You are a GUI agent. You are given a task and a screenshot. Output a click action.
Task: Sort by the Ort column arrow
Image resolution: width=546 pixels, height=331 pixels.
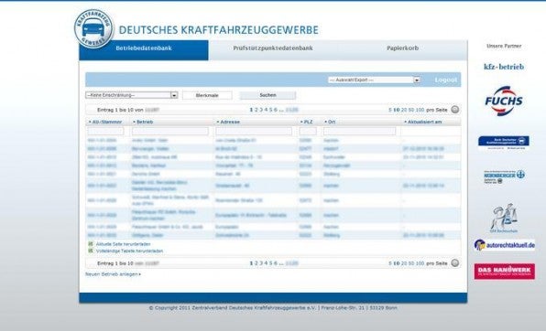coord(326,122)
